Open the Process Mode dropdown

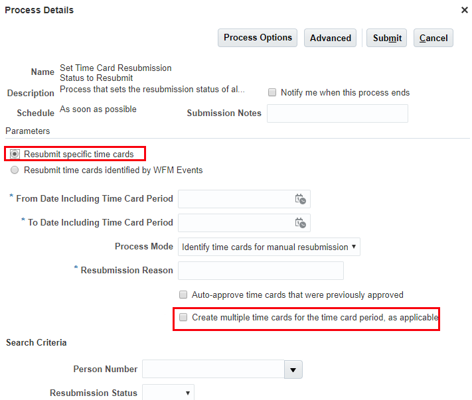point(269,247)
